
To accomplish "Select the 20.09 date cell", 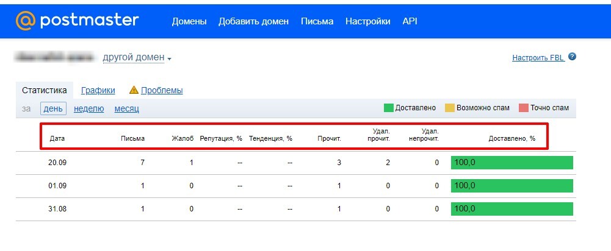I will click(x=57, y=163).
